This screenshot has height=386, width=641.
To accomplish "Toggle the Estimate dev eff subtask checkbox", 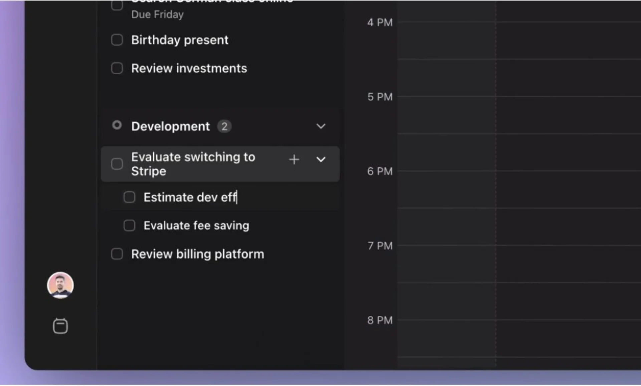I will click(129, 197).
